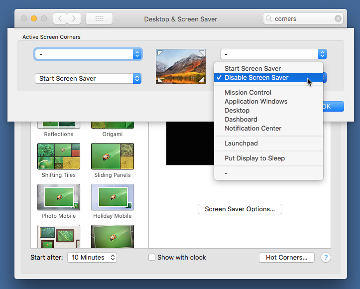Open bottom-left Start Screen Saver dropdown
Screen dimensions: 360x289
pyautogui.click(x=88, y=79)
